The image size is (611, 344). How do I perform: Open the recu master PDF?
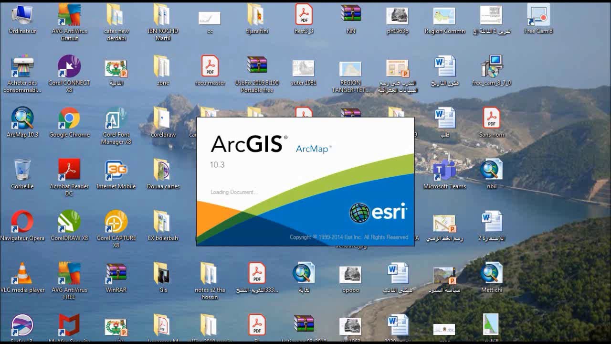coord(210,67)
